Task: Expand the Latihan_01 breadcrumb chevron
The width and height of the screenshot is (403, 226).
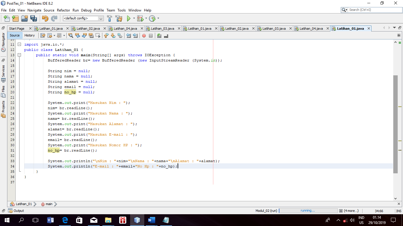Action: point(35,204)
